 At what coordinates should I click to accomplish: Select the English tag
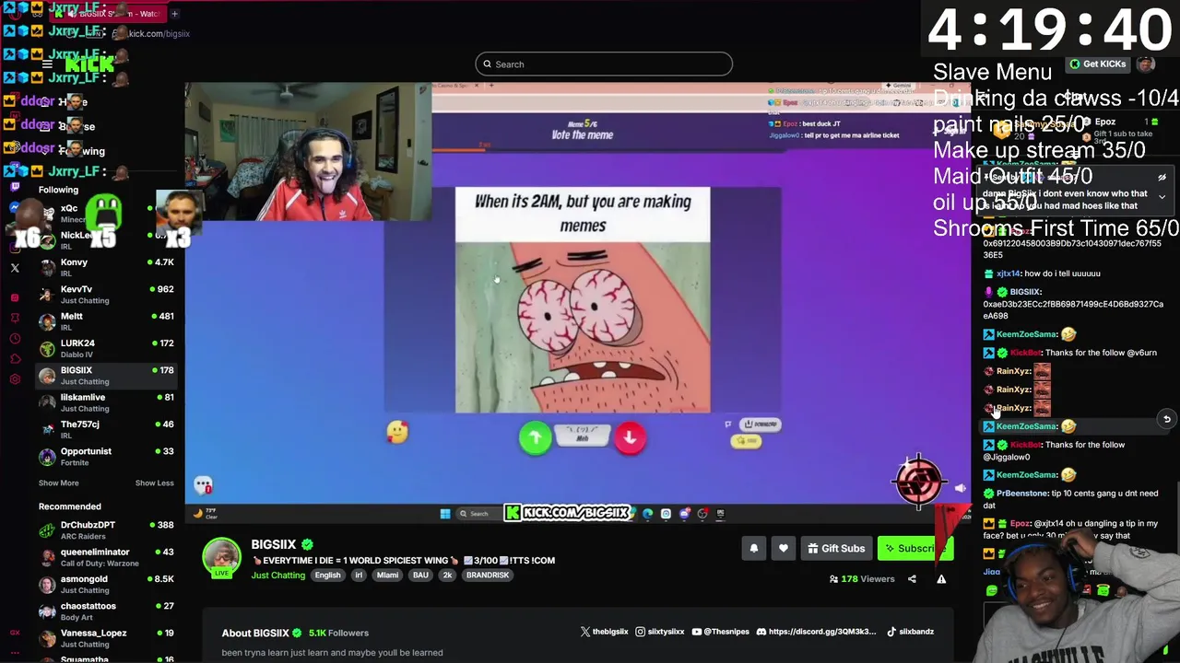coord(327,576)
